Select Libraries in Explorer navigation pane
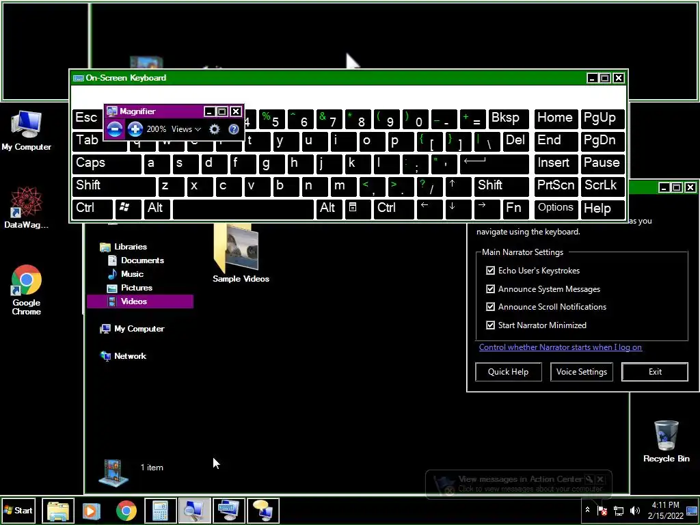The width and height of the screenshot is (700, 525). (131, 246)
